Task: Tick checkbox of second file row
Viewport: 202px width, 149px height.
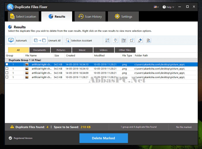Action: click(x=7, y=69)
